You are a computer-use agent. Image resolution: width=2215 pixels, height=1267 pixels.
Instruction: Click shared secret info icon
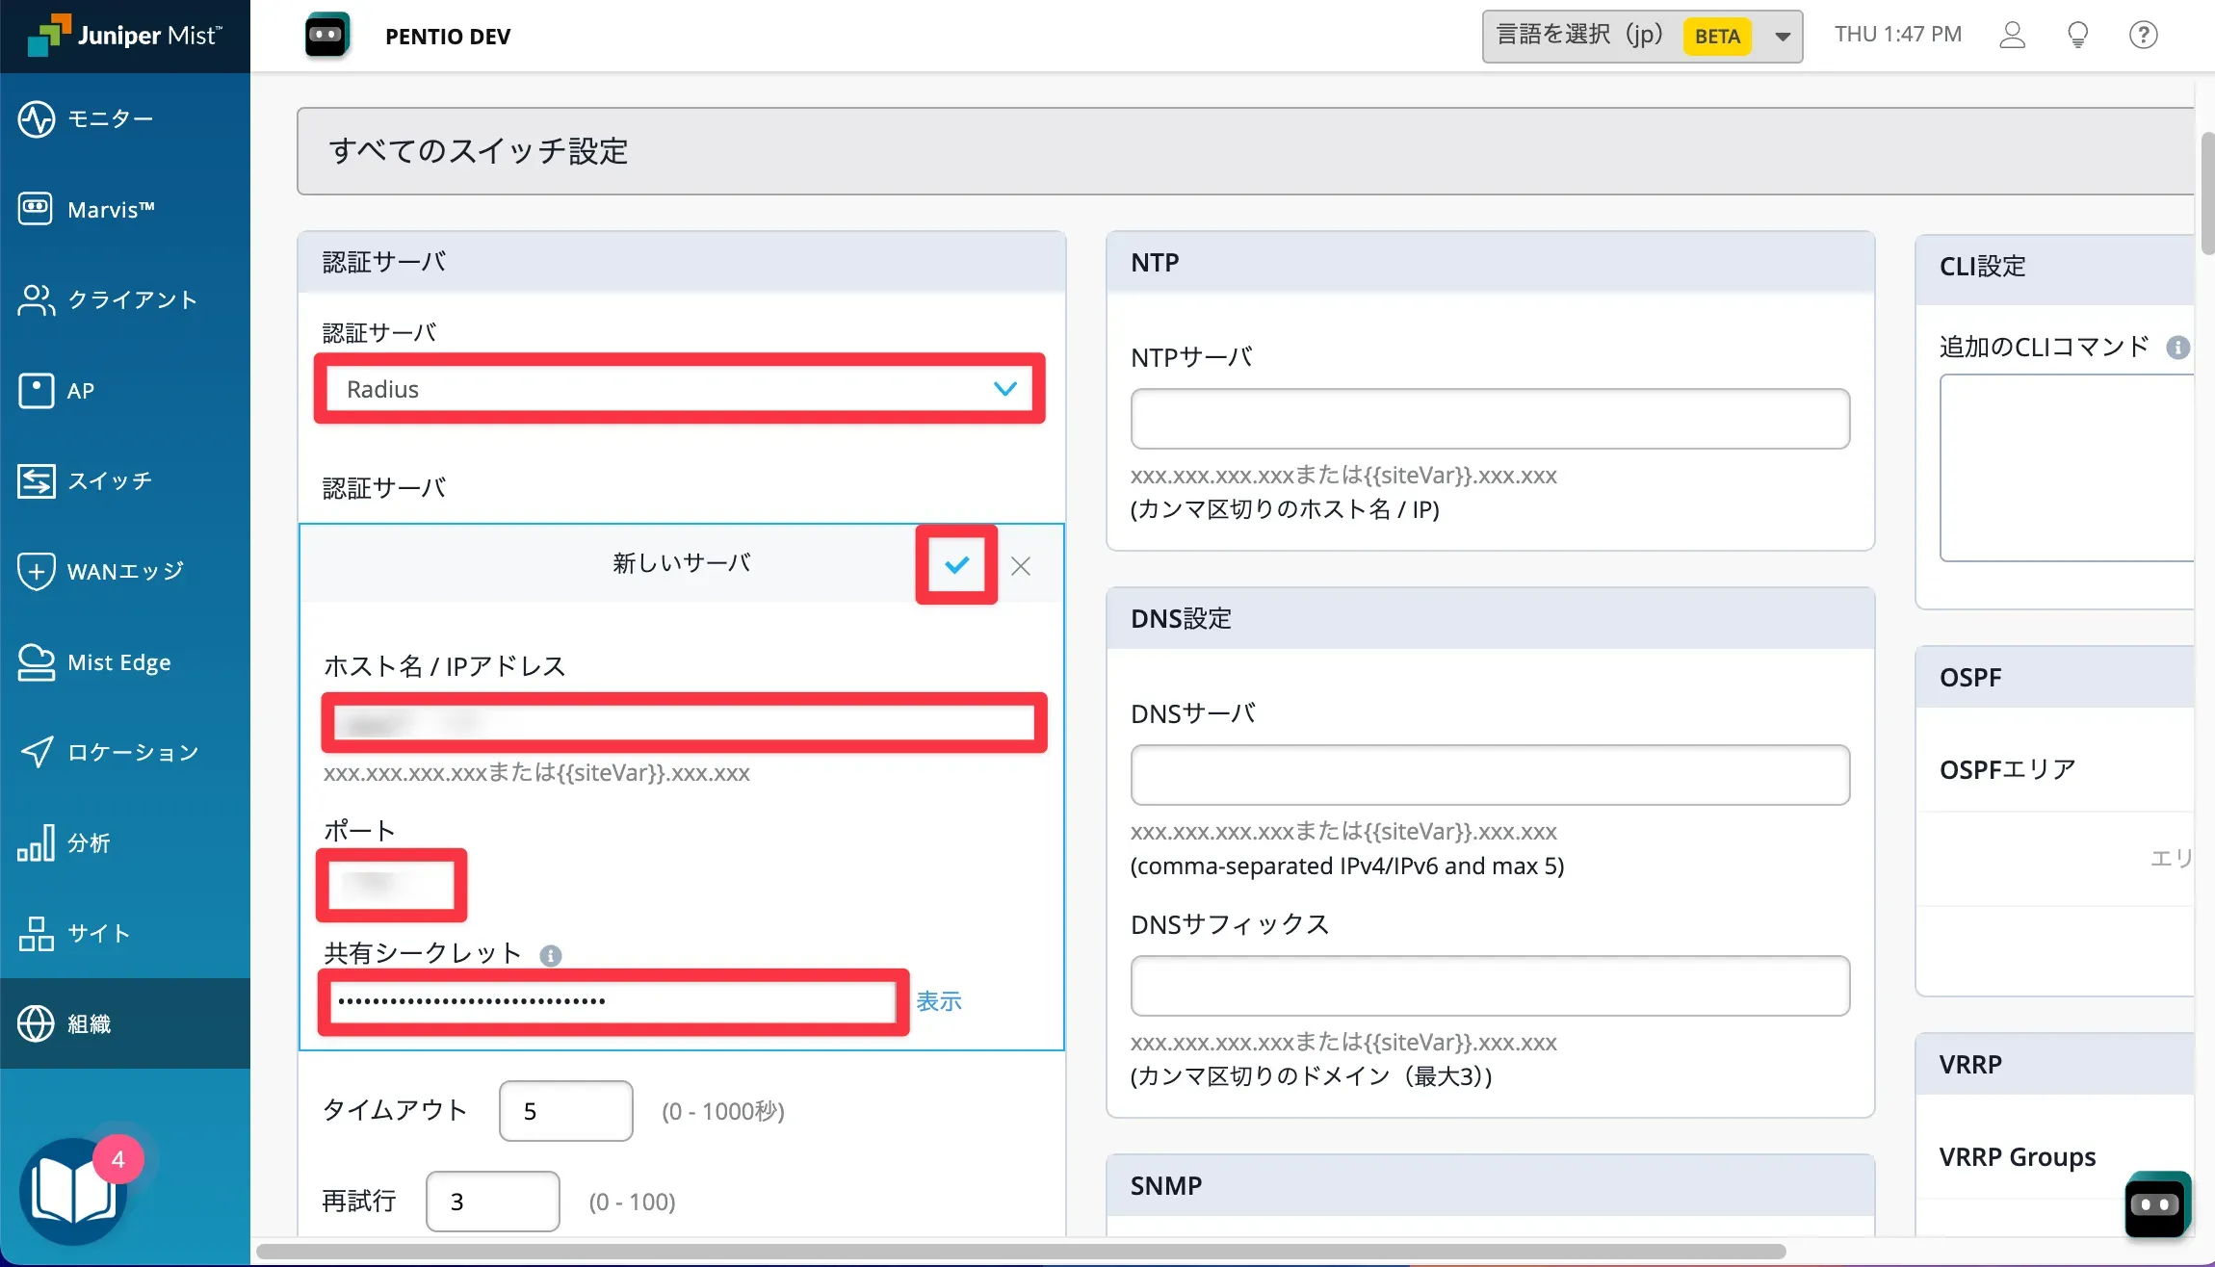coord(551,955)
